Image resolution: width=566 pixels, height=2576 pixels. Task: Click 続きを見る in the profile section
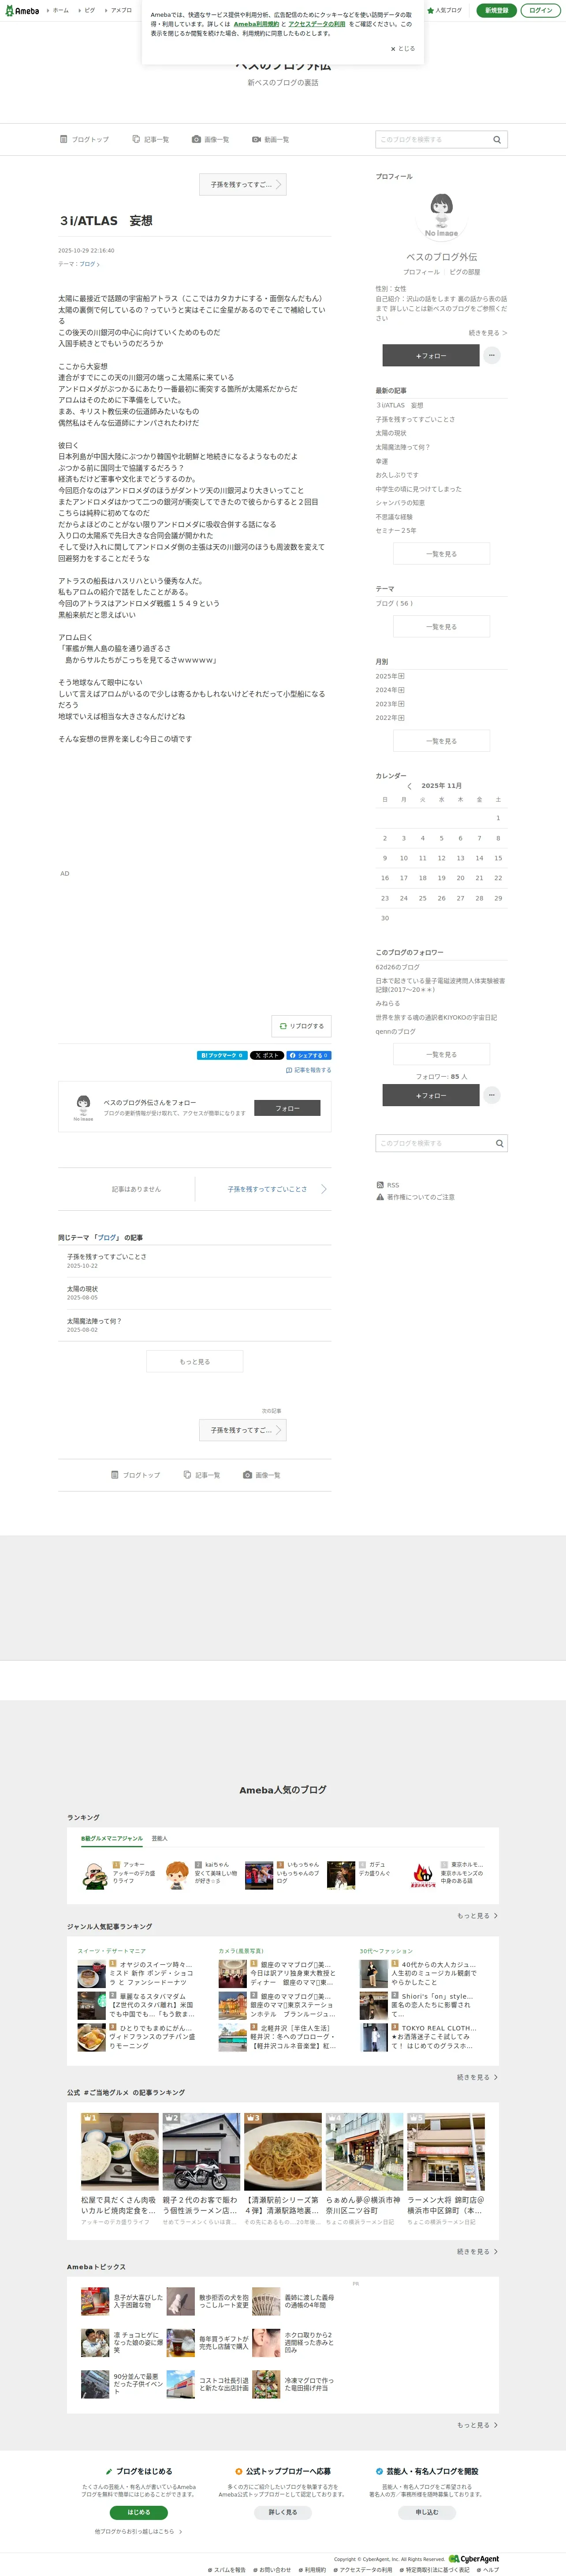coord(487,333)
